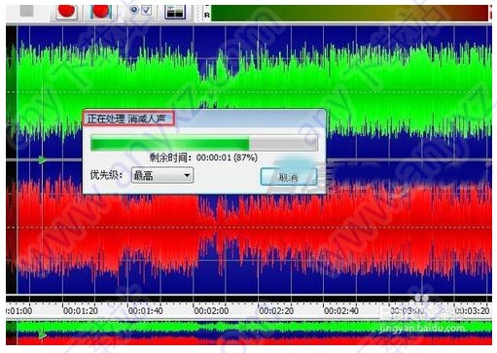This screenshot has height=353, width=497.
Task: Click the overview waveform strip at the bottom
Action: [249, 333]
